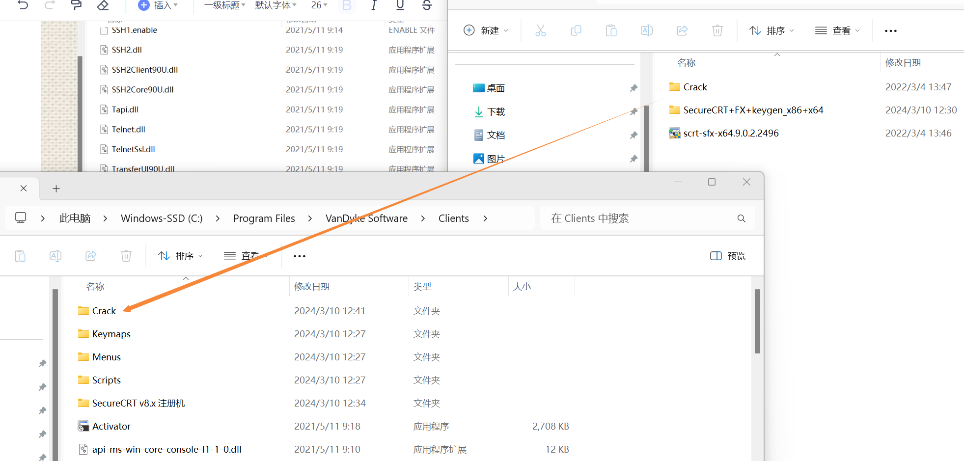Click the copy icon in upper Explorer toolbar

pos(576,30)
